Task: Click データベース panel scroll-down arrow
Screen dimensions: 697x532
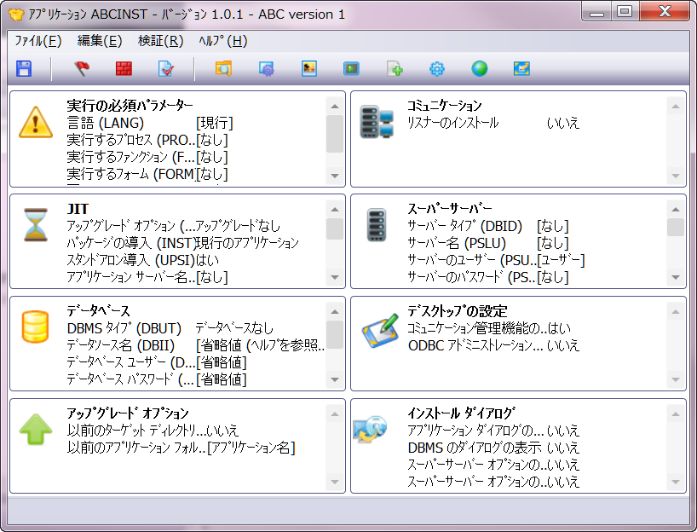Action: click(335, 380)
